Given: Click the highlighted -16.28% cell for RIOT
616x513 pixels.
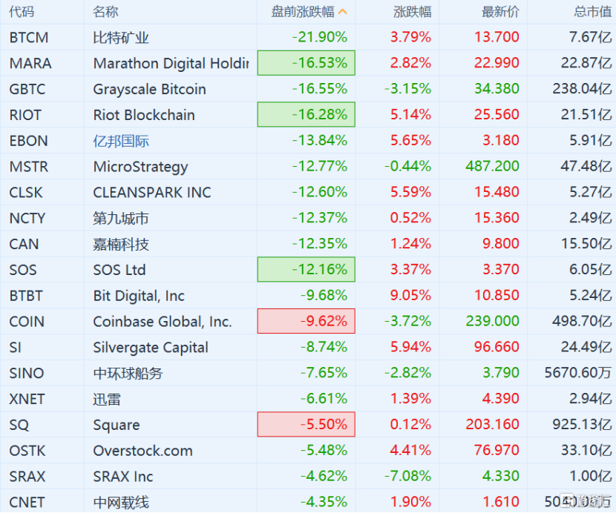Looking at the screenshot, I should 307,115.
